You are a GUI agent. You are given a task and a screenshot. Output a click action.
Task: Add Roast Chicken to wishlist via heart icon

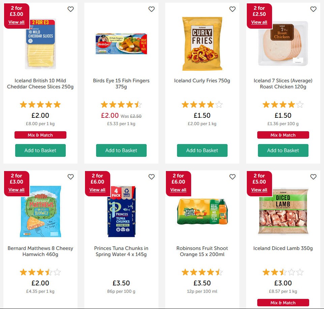pos(313,9)
